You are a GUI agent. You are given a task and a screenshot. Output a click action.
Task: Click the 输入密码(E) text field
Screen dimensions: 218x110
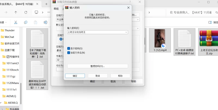[98, 32]
